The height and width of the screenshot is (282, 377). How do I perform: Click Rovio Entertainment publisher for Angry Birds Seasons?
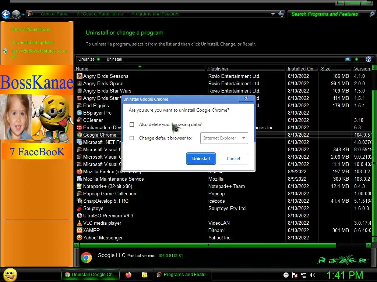[234, 76]
